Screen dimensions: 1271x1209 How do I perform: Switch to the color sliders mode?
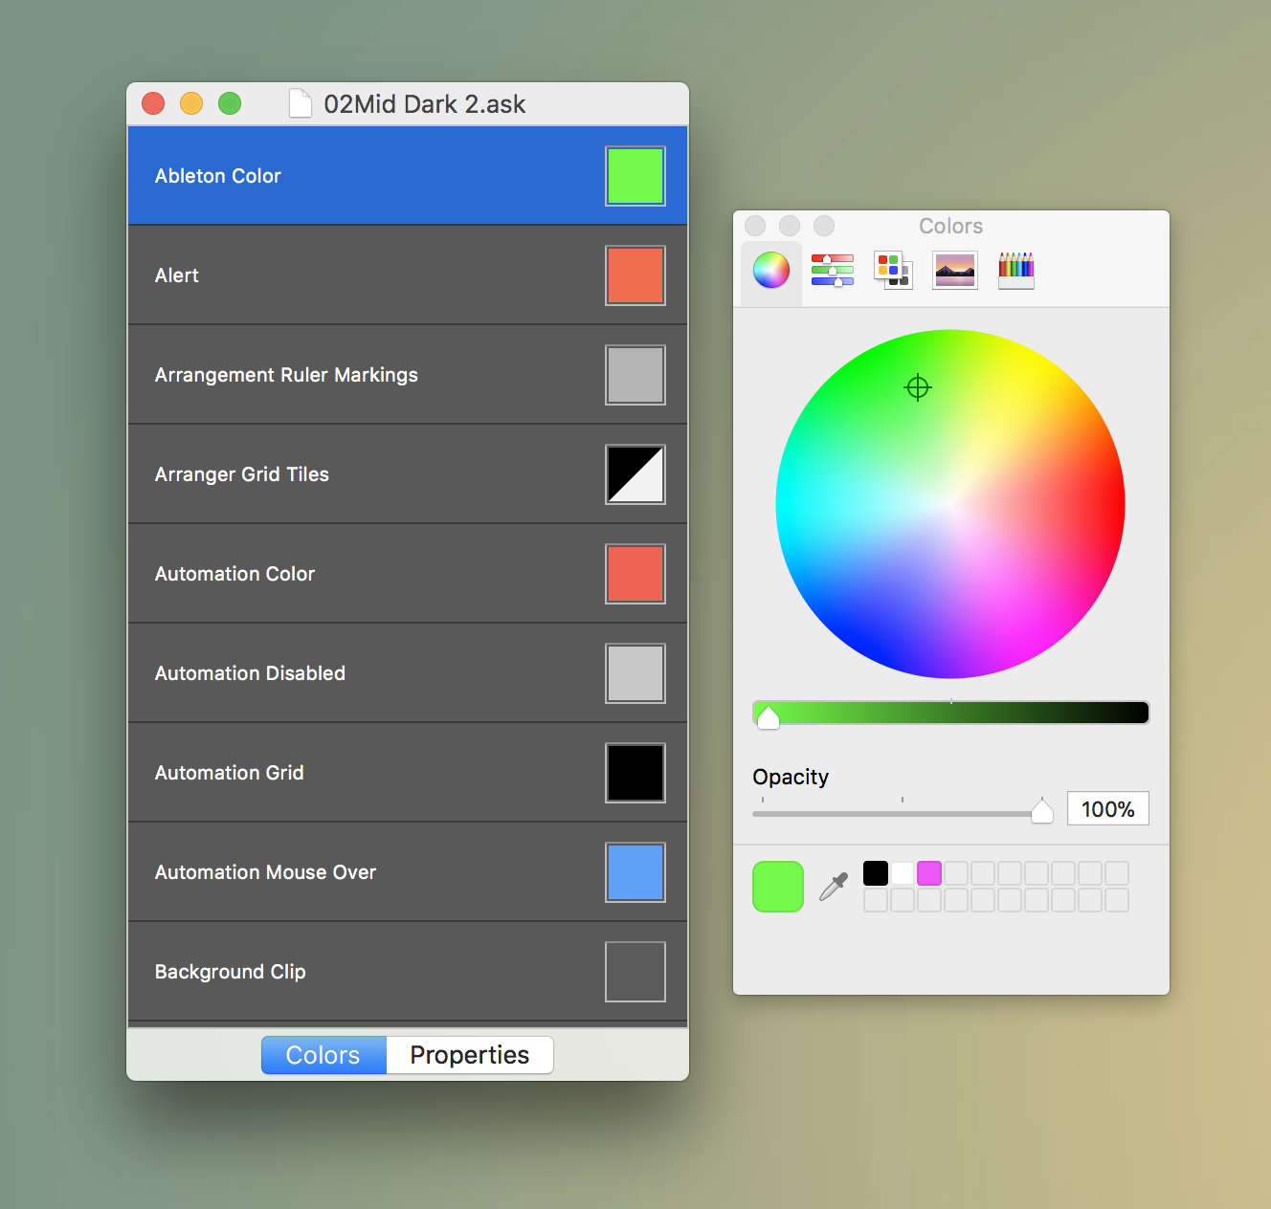pyautogui.click(x=833, y=271)
